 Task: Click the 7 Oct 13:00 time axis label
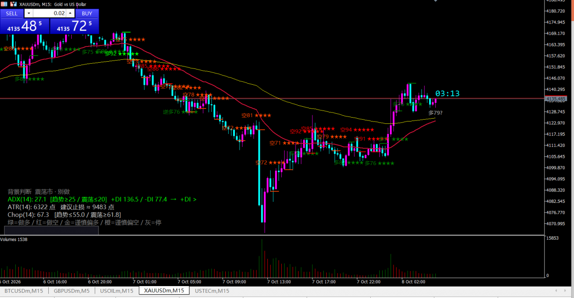[x=279, y=282]
